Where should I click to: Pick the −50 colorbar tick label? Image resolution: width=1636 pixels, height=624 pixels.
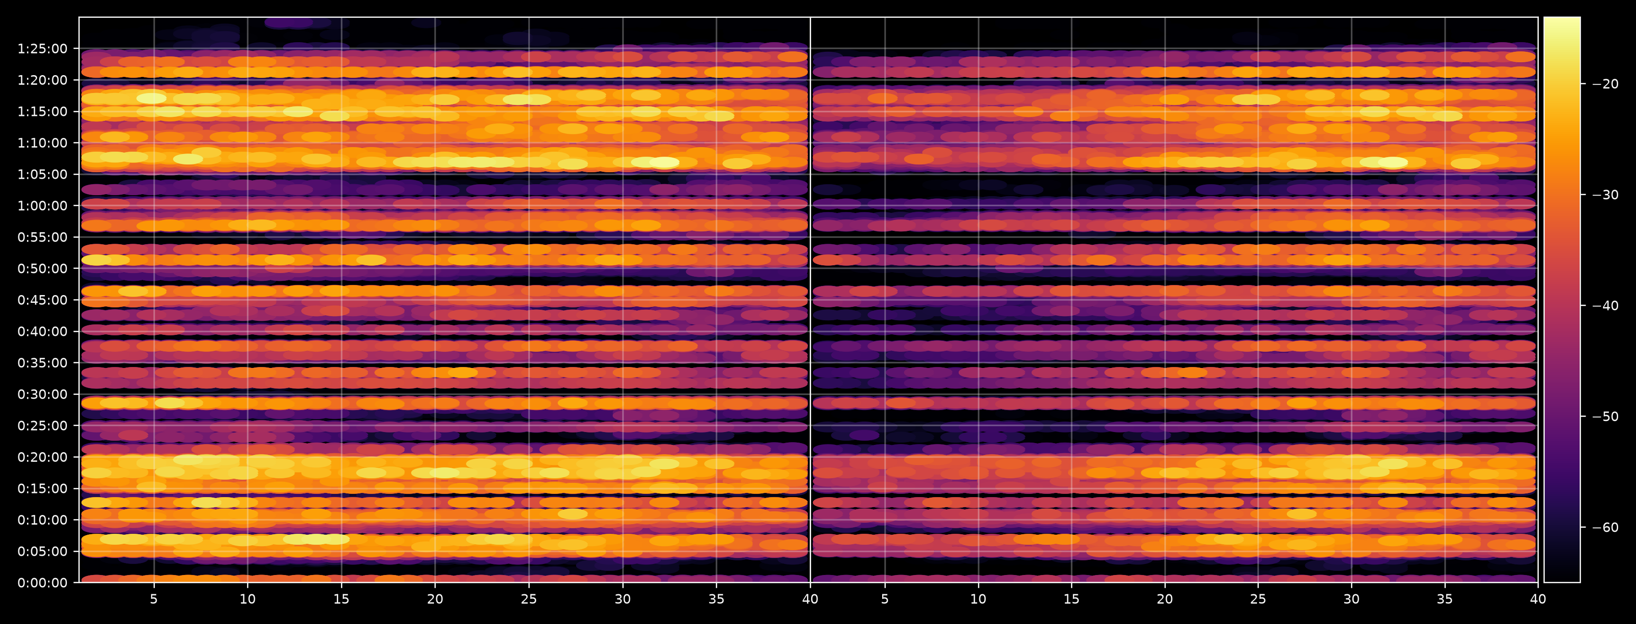point(1605,417)
